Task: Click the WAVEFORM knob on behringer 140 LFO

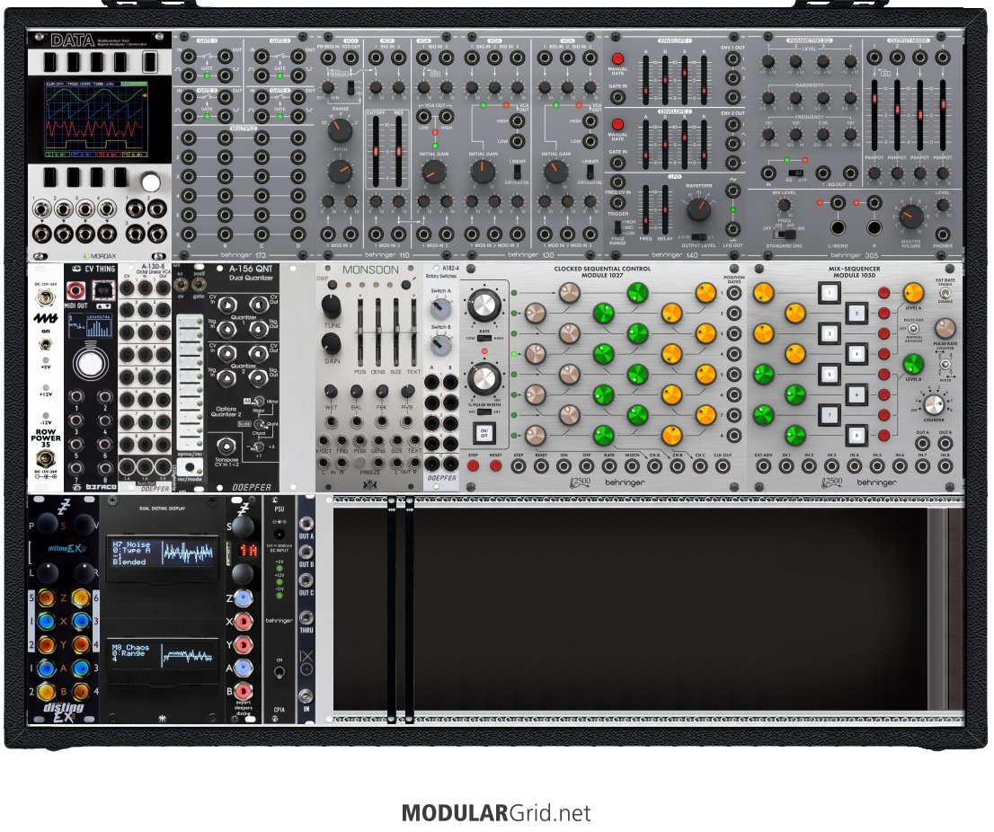Action: coord(698,208)
